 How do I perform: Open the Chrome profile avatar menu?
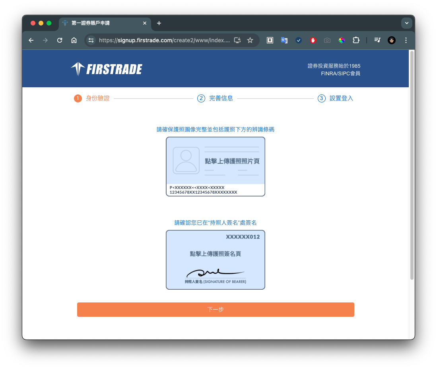[392, 40]
